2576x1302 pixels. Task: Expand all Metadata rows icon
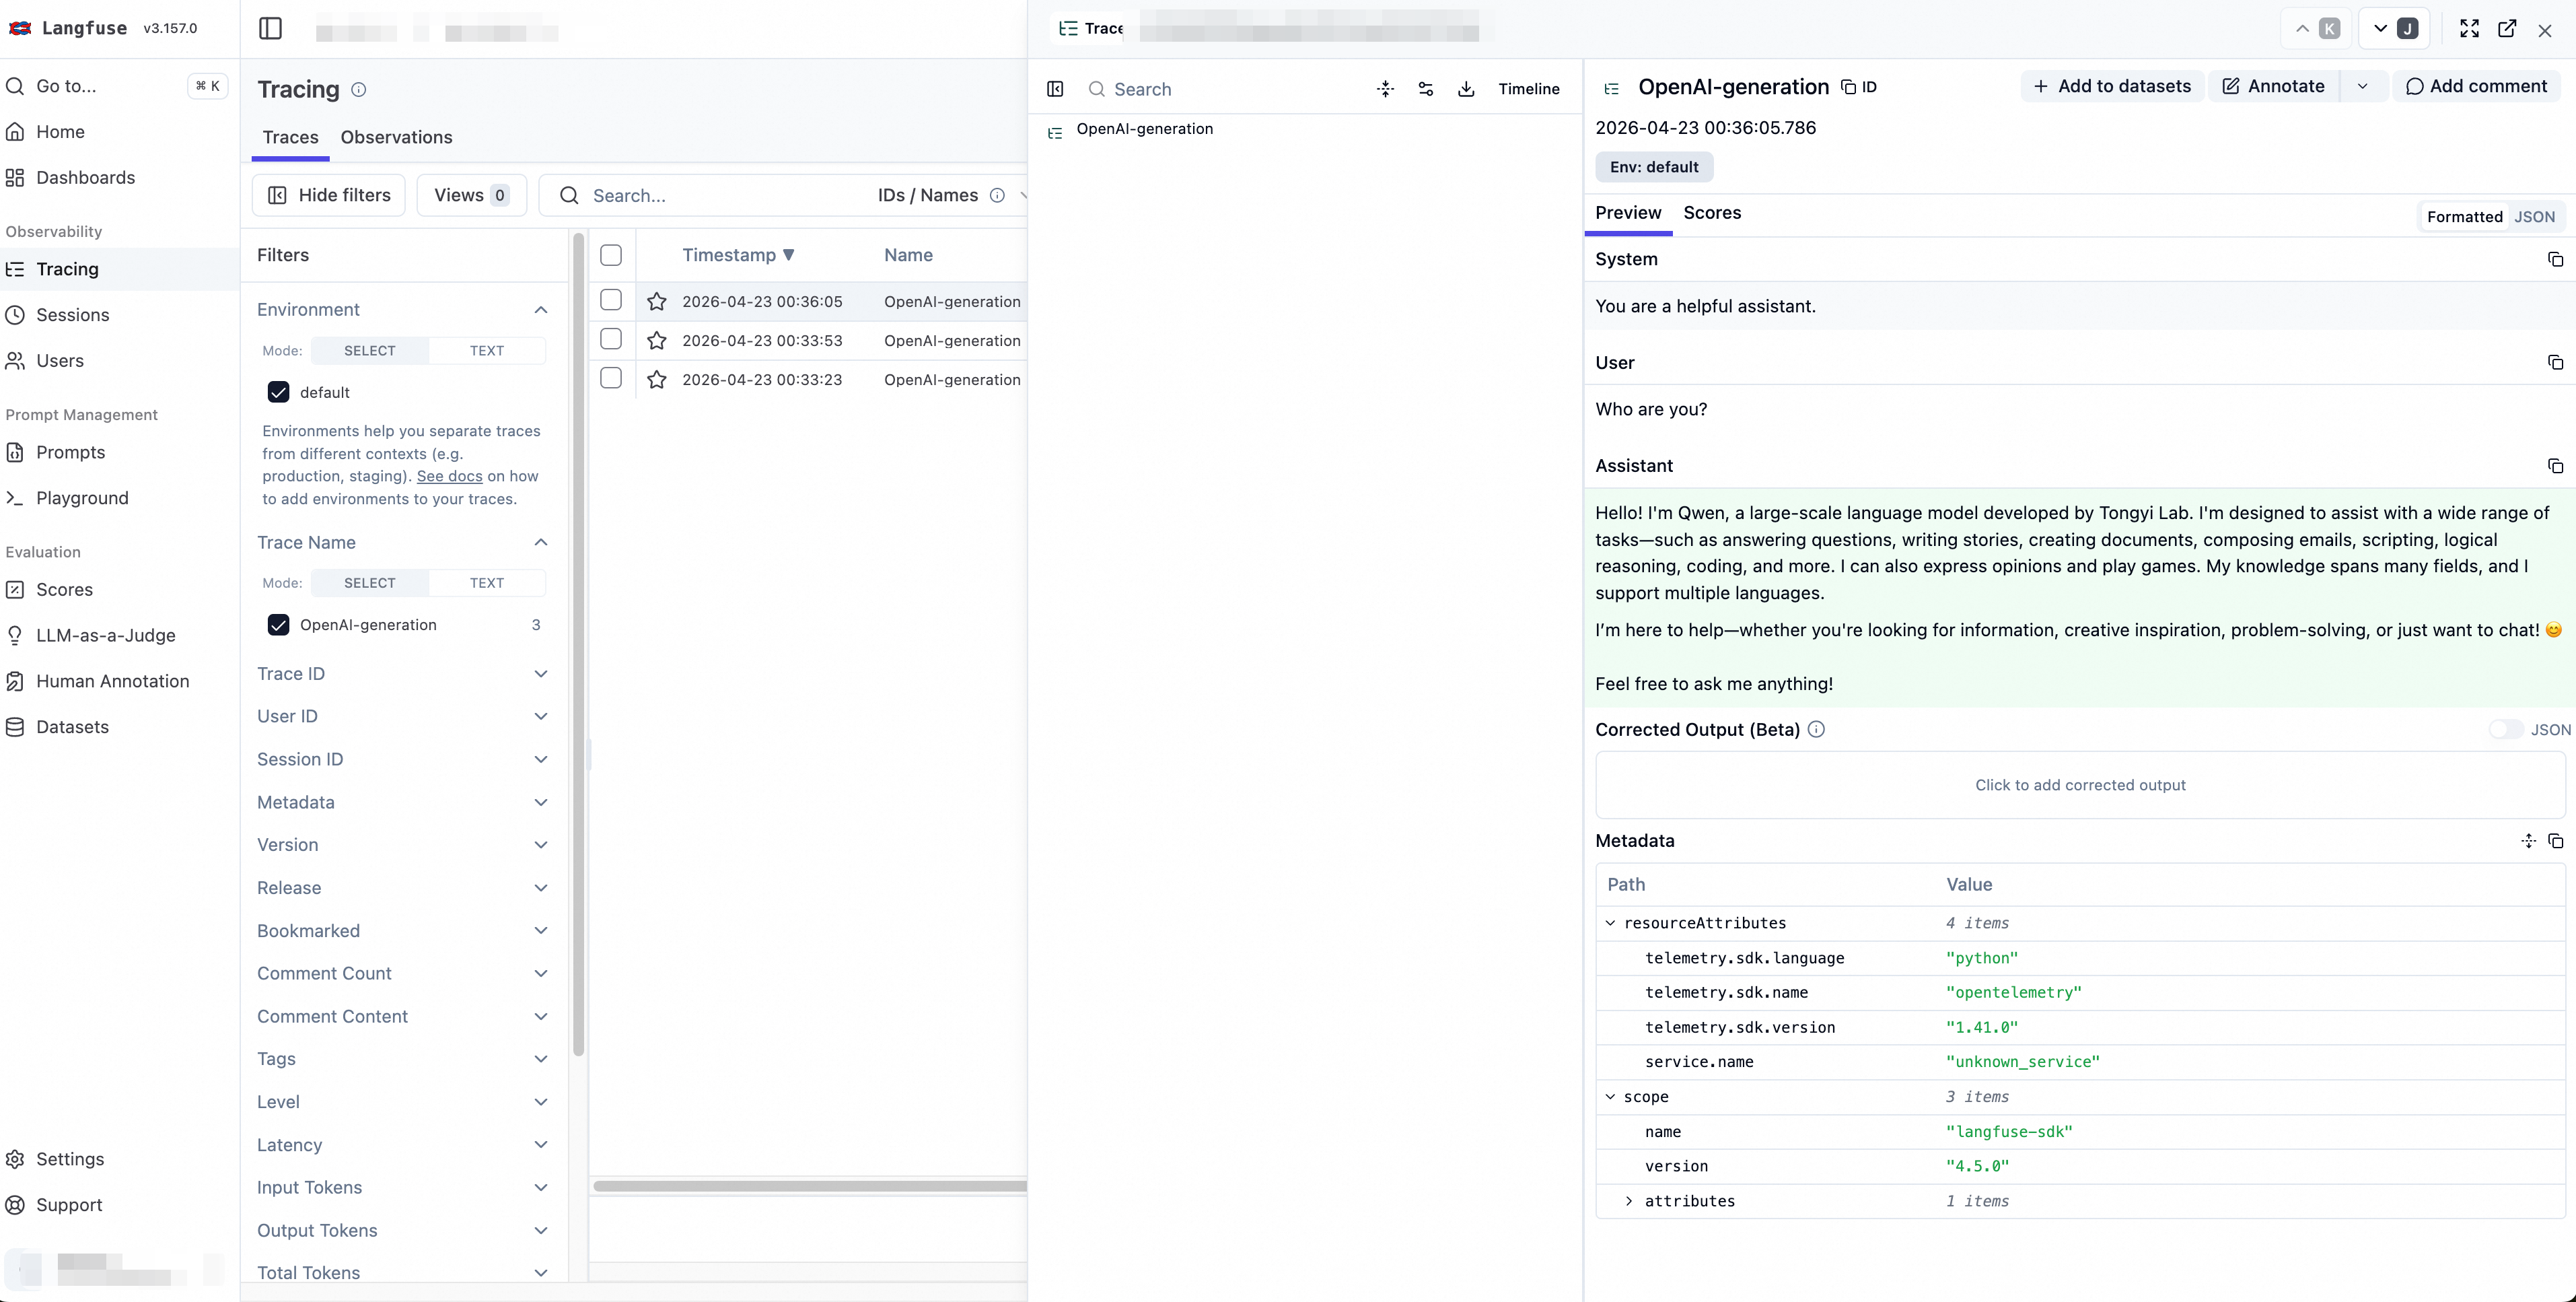tap(2528, 841)
